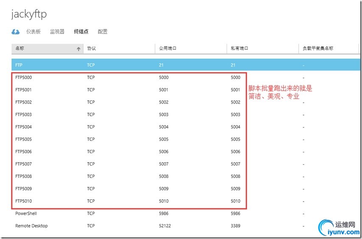Click the FTP5006 endpoint name
The image size is (362, 239).
click(x=23, y=152)
